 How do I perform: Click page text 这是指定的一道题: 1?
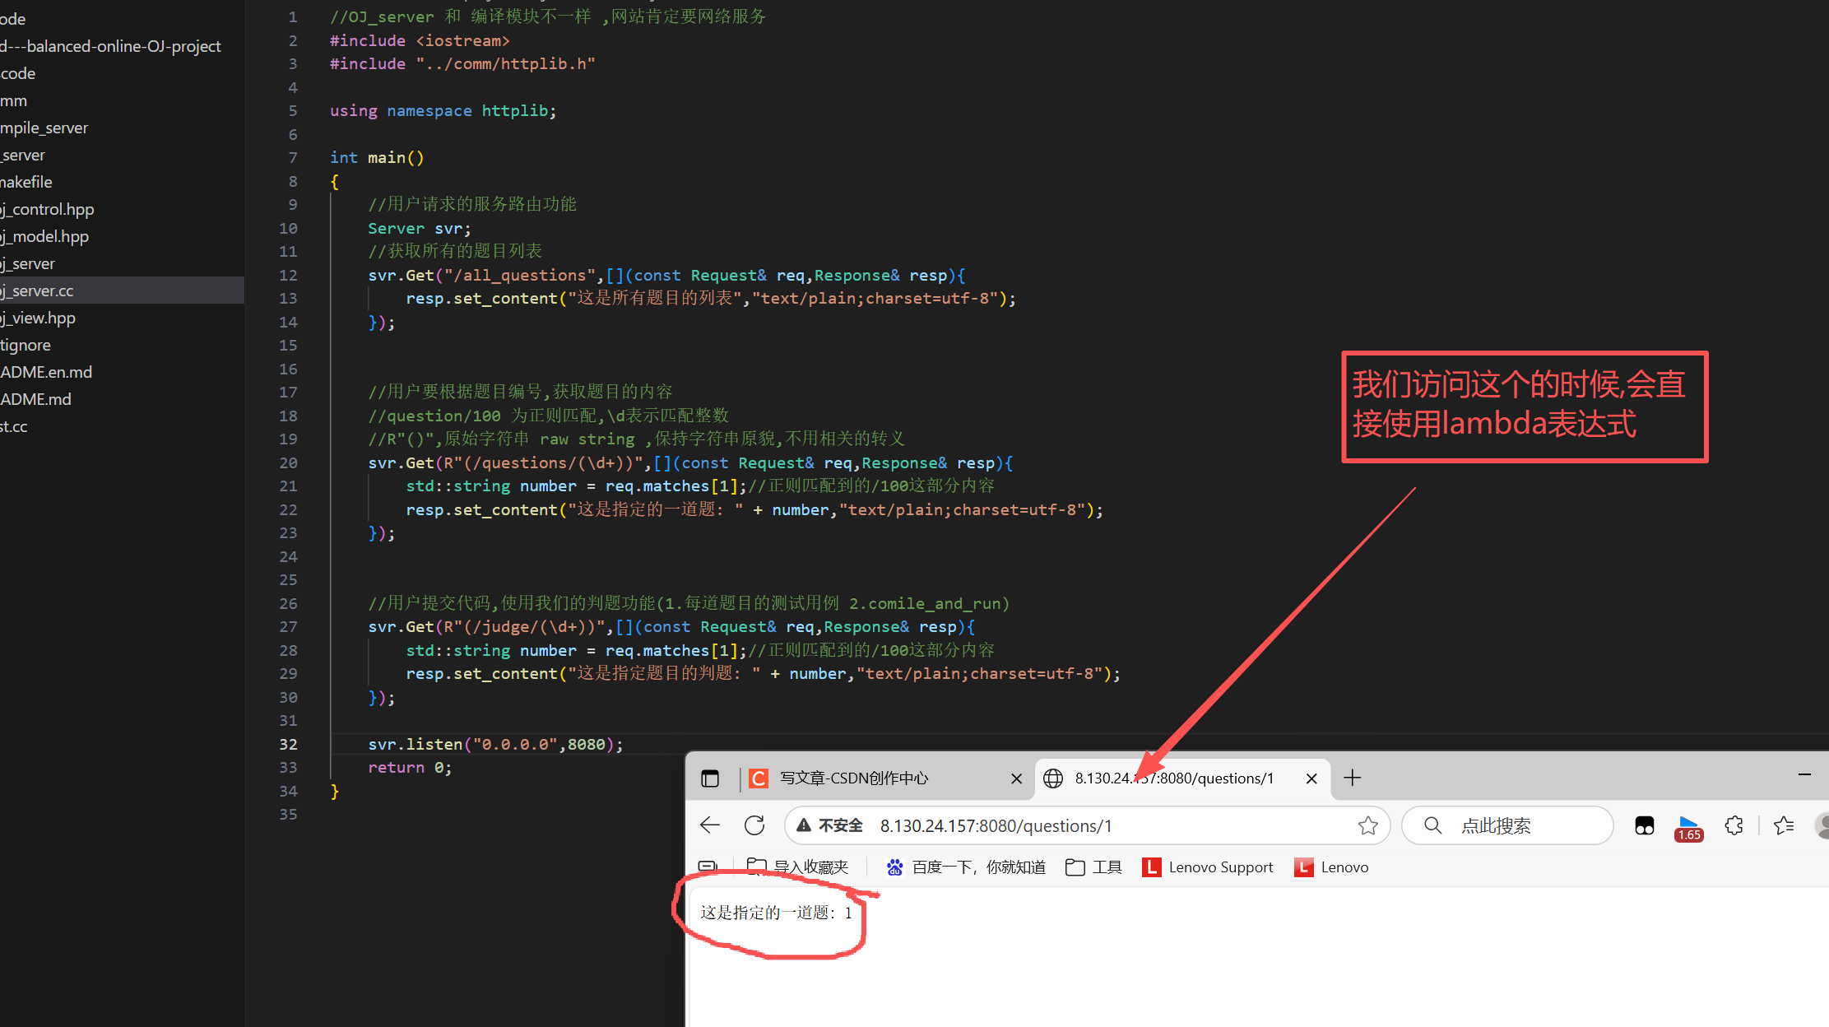[x=776, y=913]
